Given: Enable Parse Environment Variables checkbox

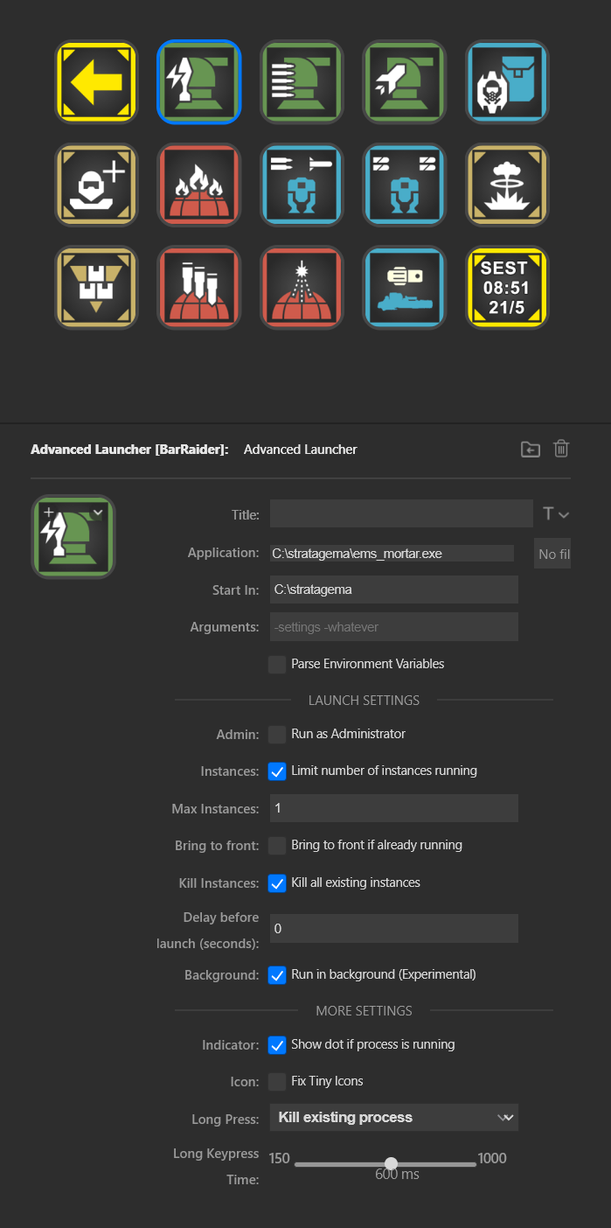Looking at the screenshot, I should [x=277, y=665].
